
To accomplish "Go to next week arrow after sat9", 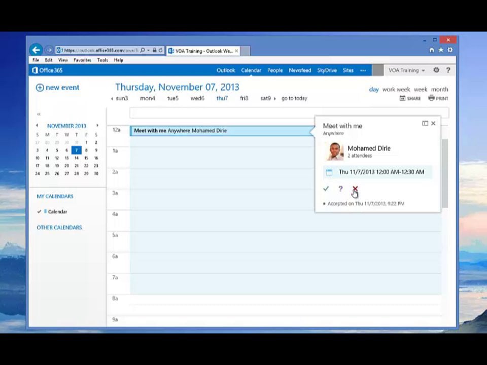I will tap(274, 99).
